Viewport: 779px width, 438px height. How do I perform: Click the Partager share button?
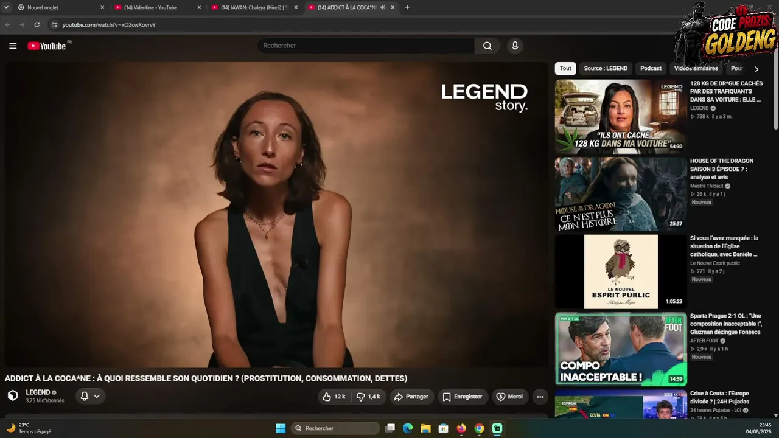point(412,397)
